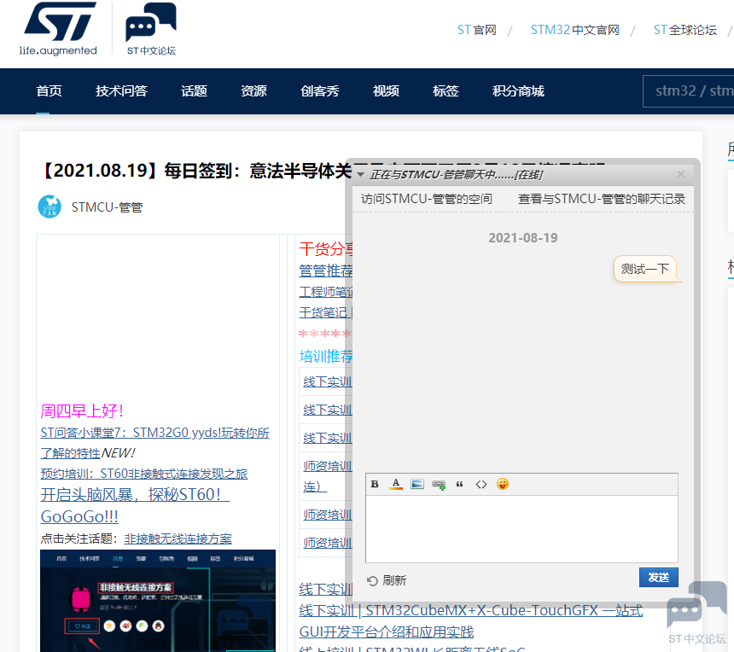734x652 pixels.
Task: Click into chat message text area
Action: [x=521, y=529]
